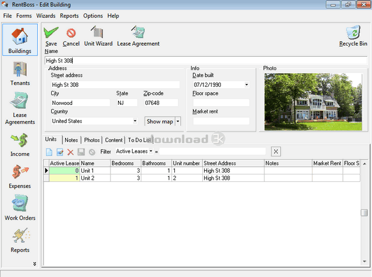
Task: Launch the Unit Wizard
Action: pyautogui.click(x=98, y=34)
